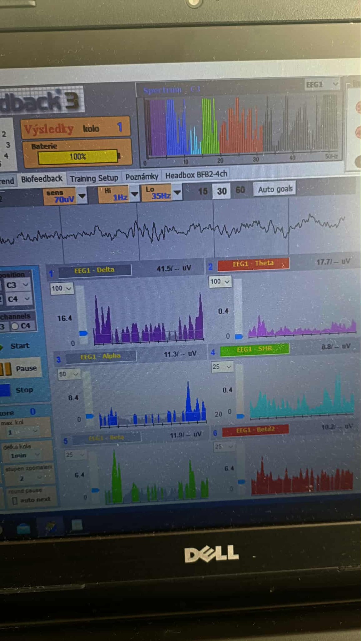Screen dimensions: 361x641
Task: Click the Alpha threshold blue arrow marker
Action: [90, 416]
